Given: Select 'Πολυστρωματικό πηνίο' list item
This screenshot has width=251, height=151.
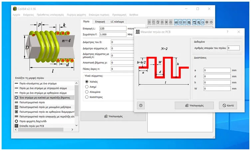Looking at the screenshot, I should click(x=44, y=102).
